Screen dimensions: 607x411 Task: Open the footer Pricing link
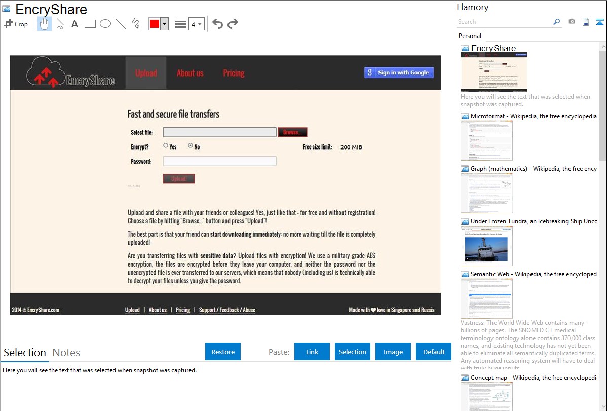[183, 310]
